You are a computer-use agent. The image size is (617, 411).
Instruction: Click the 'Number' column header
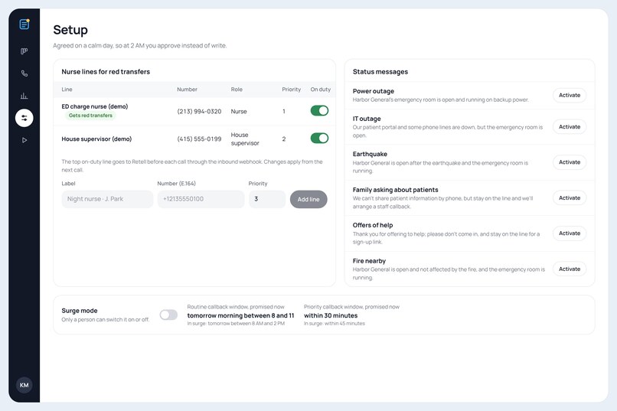(x=187, y=90)
